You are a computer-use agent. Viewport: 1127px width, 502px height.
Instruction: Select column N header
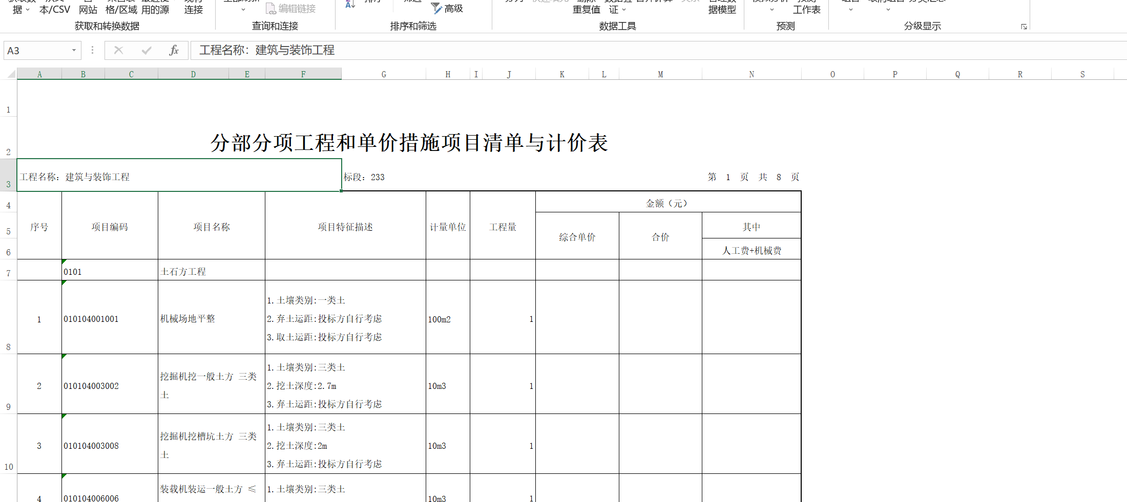coord(752,74)
